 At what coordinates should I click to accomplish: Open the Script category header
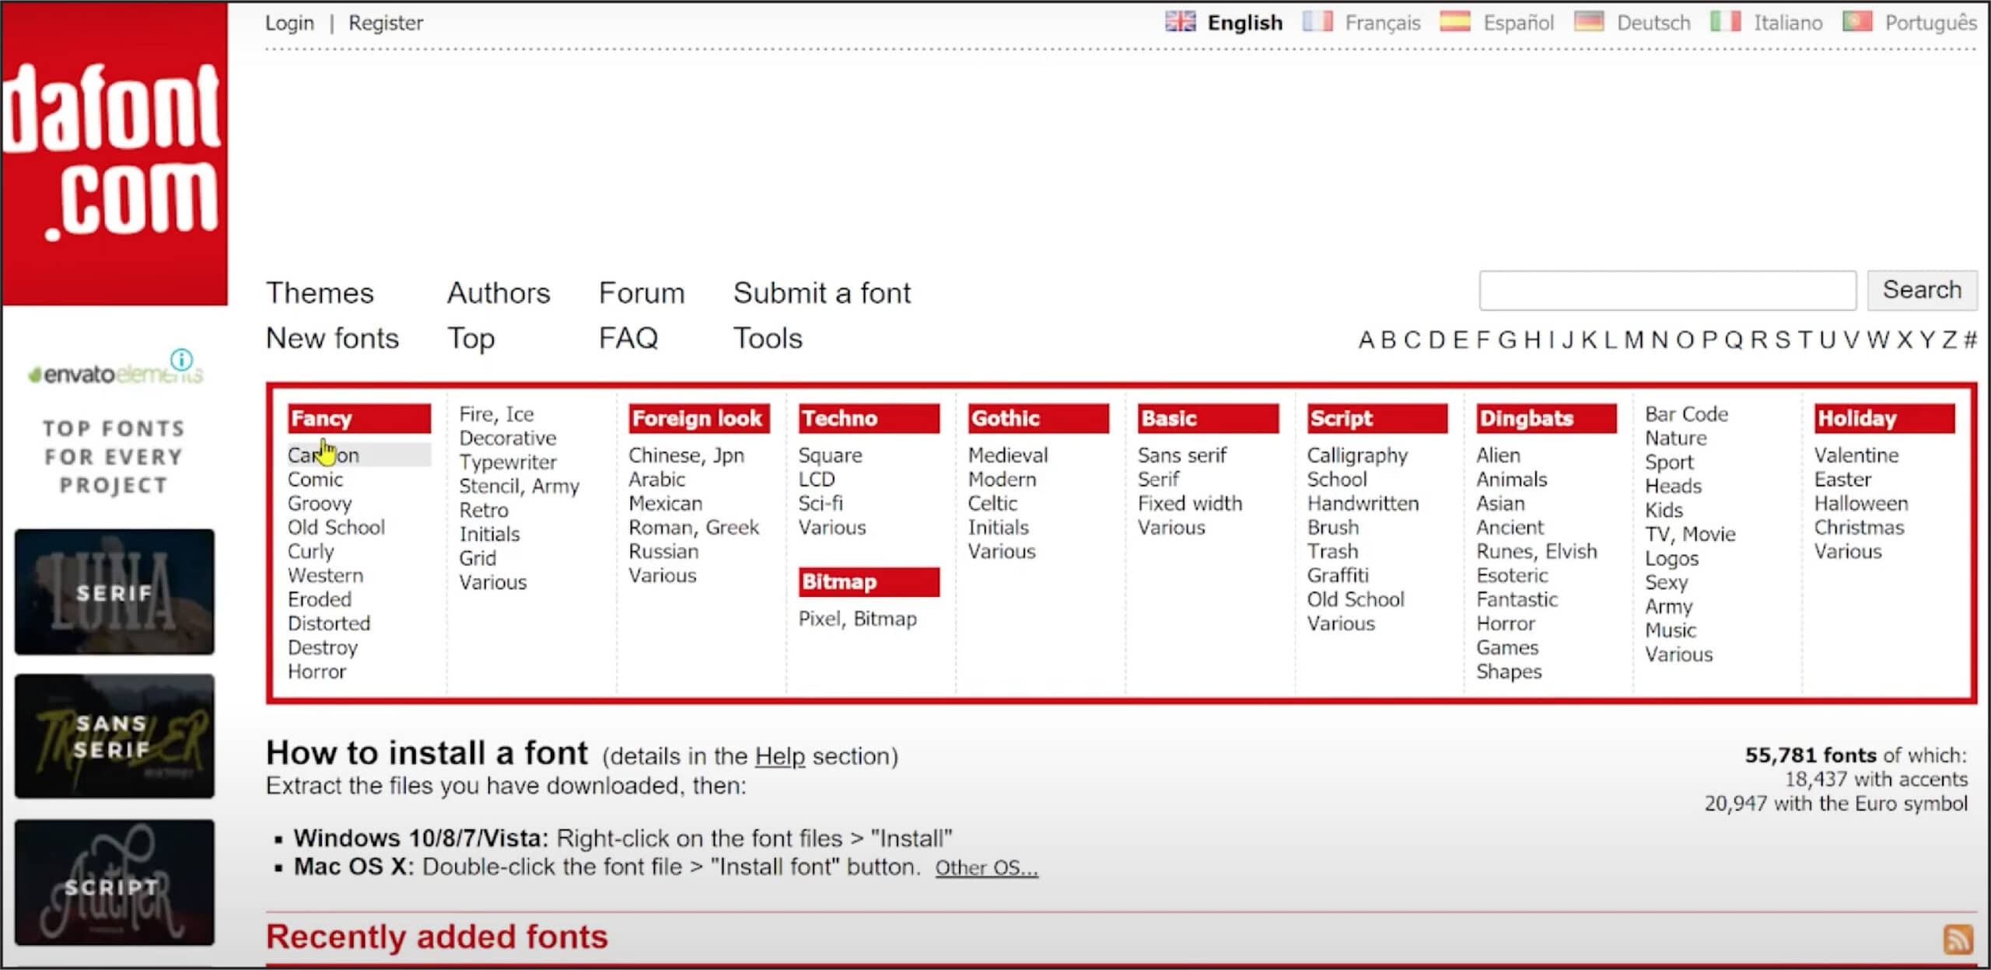click(x=1377, y=418)
